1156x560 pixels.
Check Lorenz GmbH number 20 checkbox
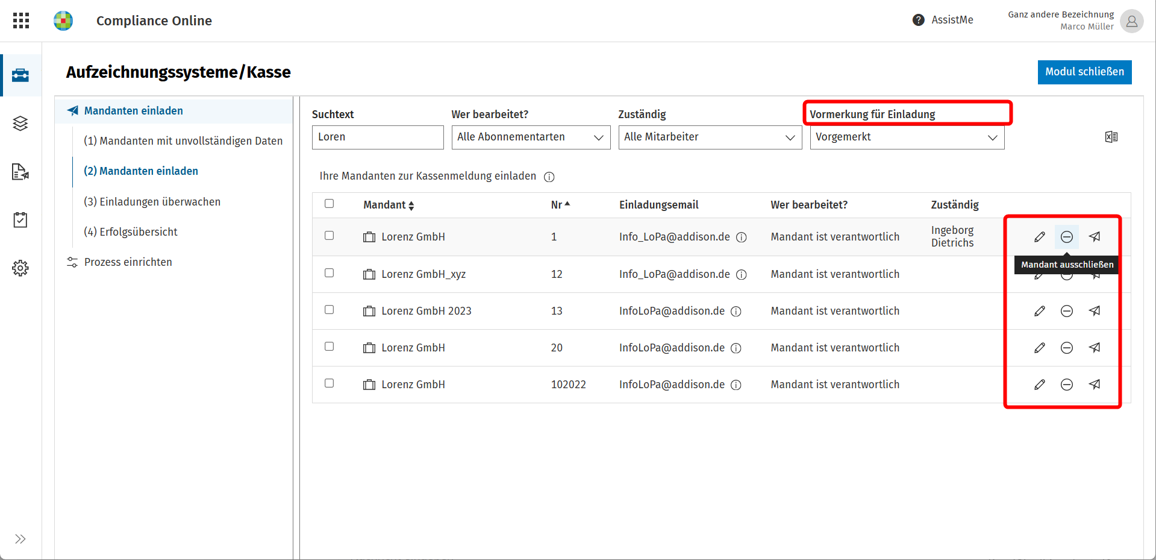click(x=329, y=347)
